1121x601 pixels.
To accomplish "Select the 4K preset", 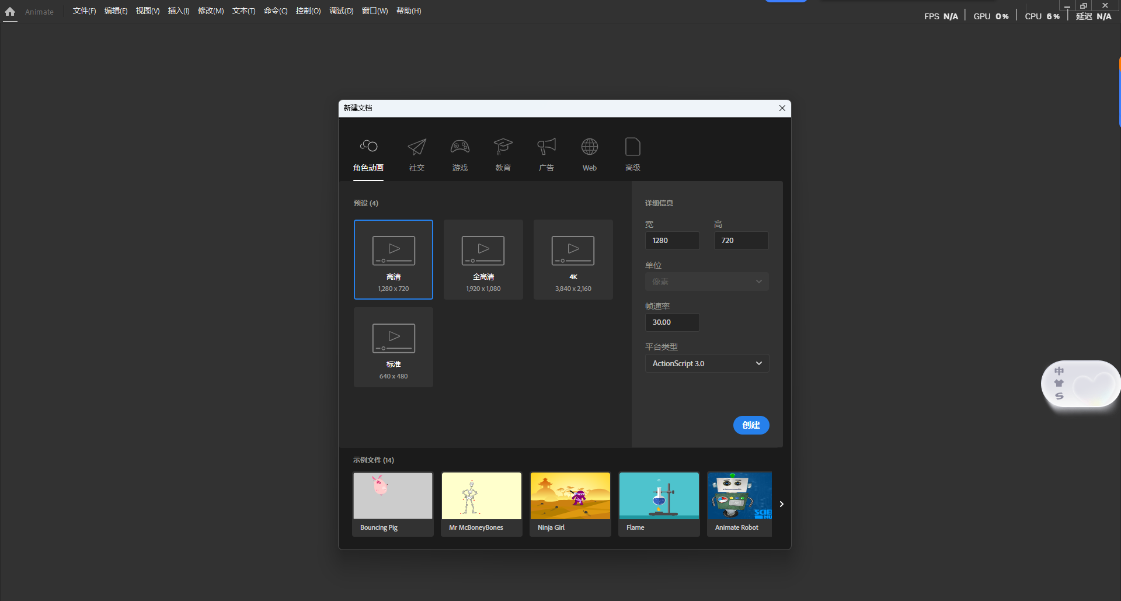I will [x=573, y=259].
